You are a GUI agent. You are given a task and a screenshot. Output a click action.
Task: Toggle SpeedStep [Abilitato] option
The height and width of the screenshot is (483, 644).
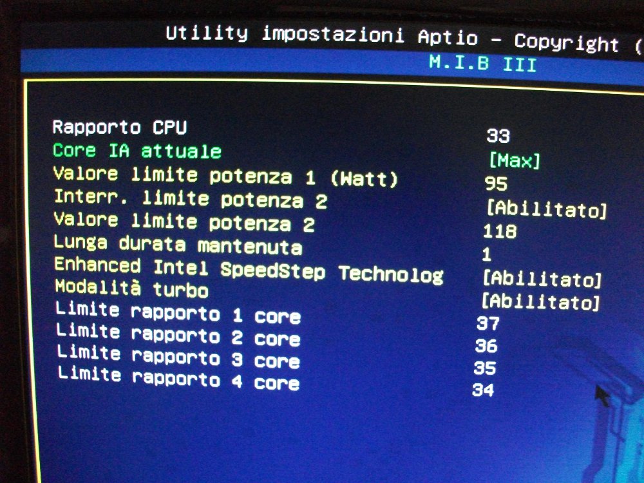pos(542,278)
